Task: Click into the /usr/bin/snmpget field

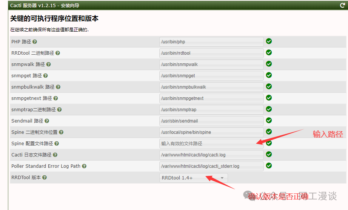Action: pos(211,76)
